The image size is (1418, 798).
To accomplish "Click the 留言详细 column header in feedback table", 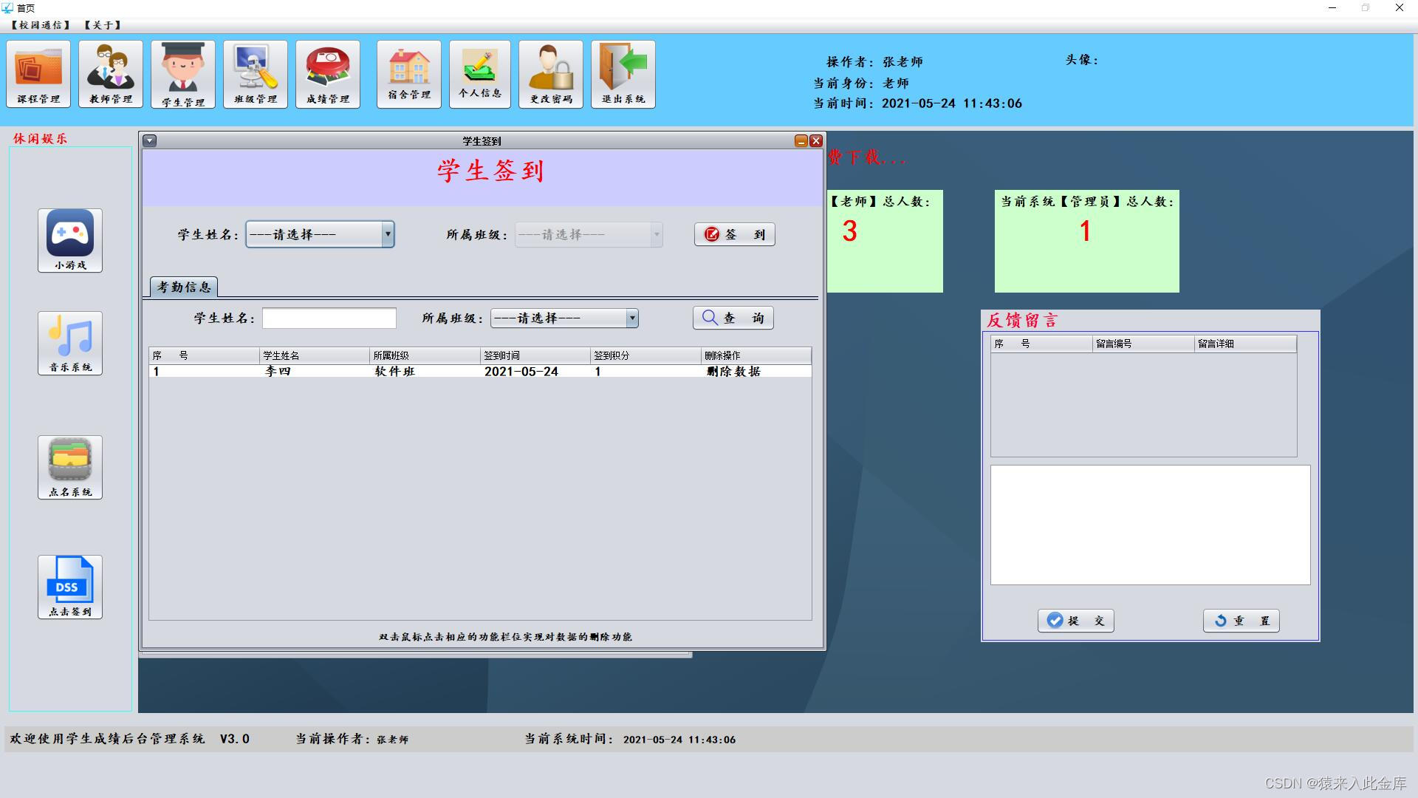I will click(x=1245, y=344).
